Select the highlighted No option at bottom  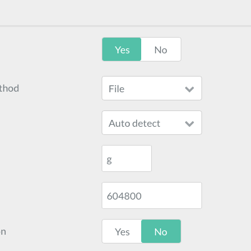[x=161, y=231]
